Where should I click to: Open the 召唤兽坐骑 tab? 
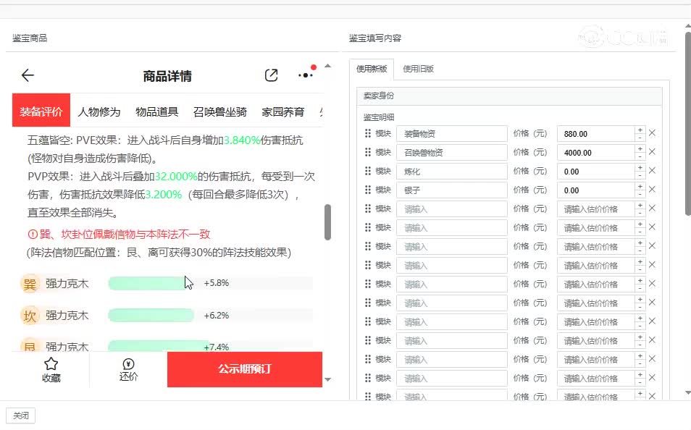pos(220,111)
